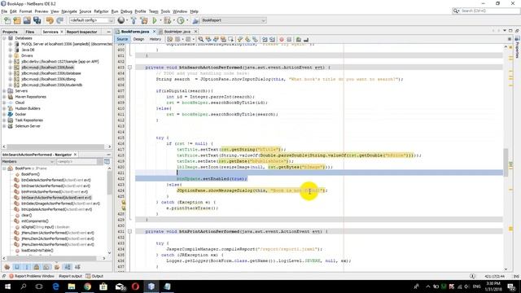The width and height of the screenshot is (521, 293).
Task: Click the Find Next Occurrence icon
Action: pos(216,40)
